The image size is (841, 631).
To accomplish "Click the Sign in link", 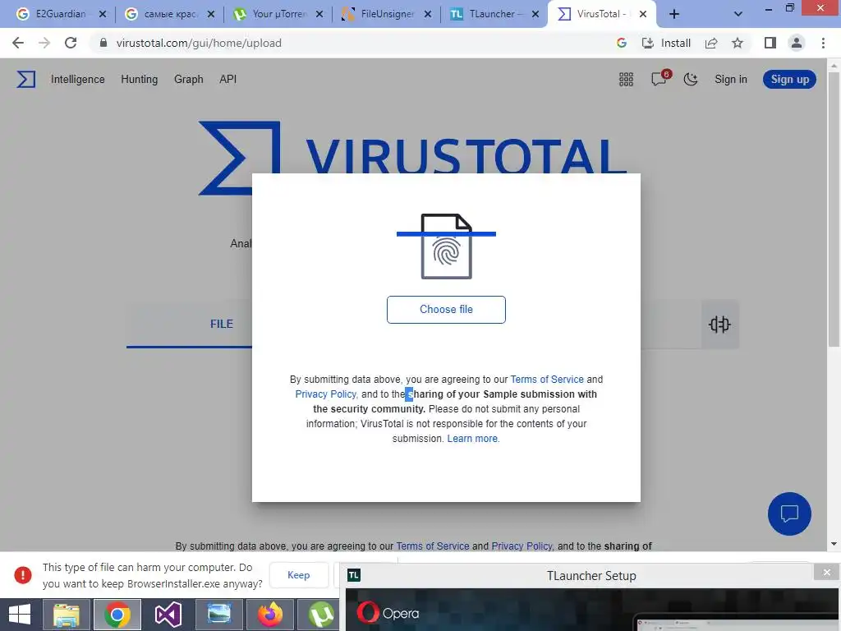I will pos(730,80).
